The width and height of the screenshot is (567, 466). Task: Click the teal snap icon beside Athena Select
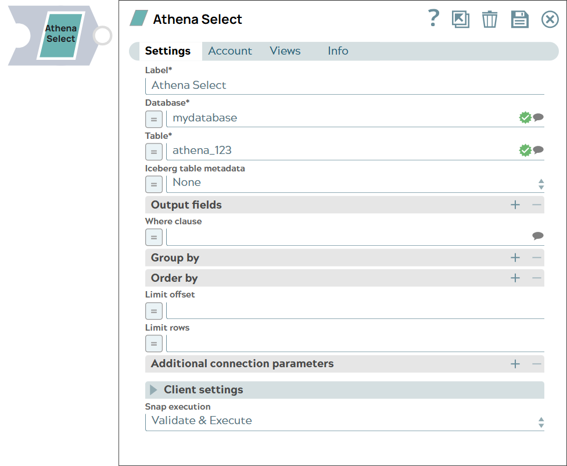point(137,18)
